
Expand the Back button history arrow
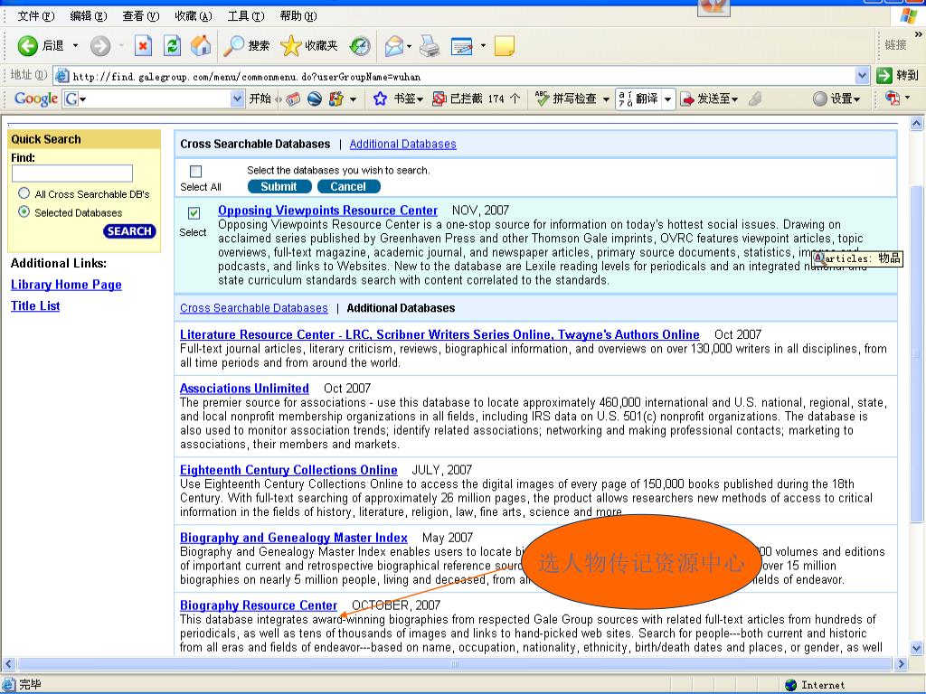point(75,45)
